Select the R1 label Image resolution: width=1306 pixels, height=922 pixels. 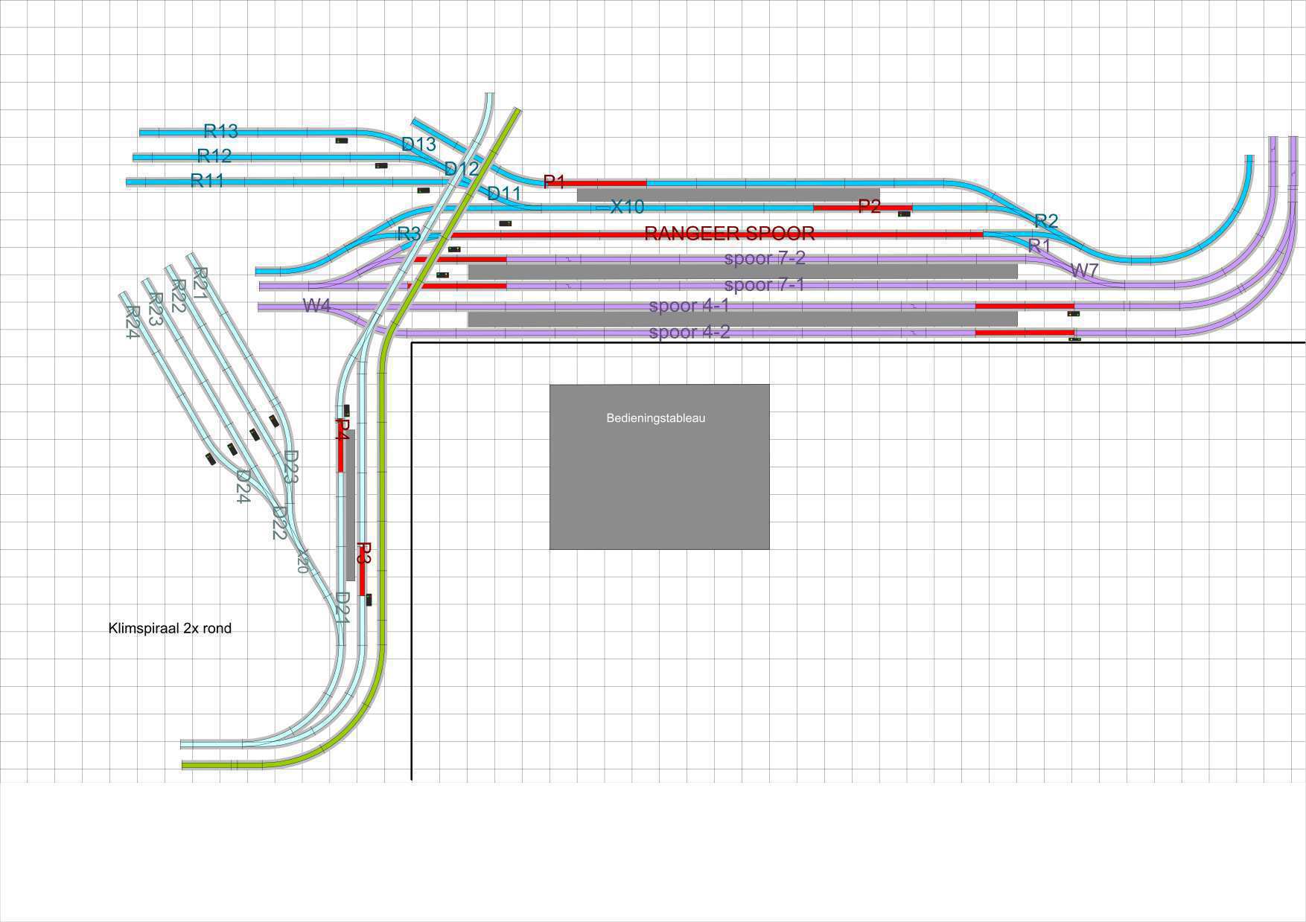pos(1039,246)
